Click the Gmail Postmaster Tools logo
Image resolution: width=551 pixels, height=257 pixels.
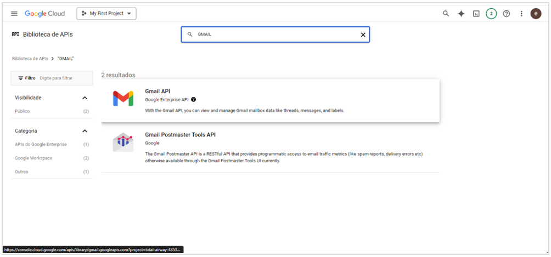pyautogui.click(x=123, y=142)
